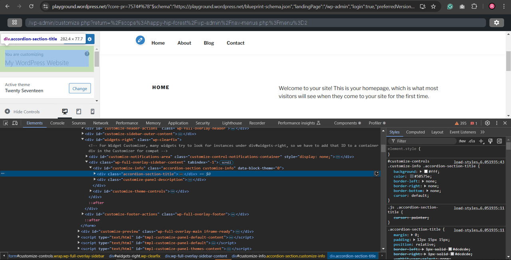Collapse the customize-info div node

click(x=91, y=168)
